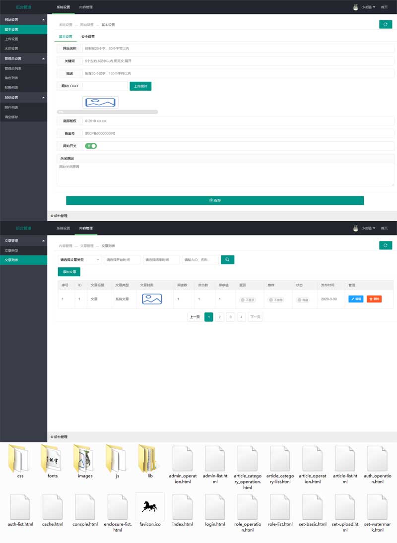Open 文章类型 in the sidebar
Image resolution: width=397 pixels, height=543 pixels.
[23, 250]
